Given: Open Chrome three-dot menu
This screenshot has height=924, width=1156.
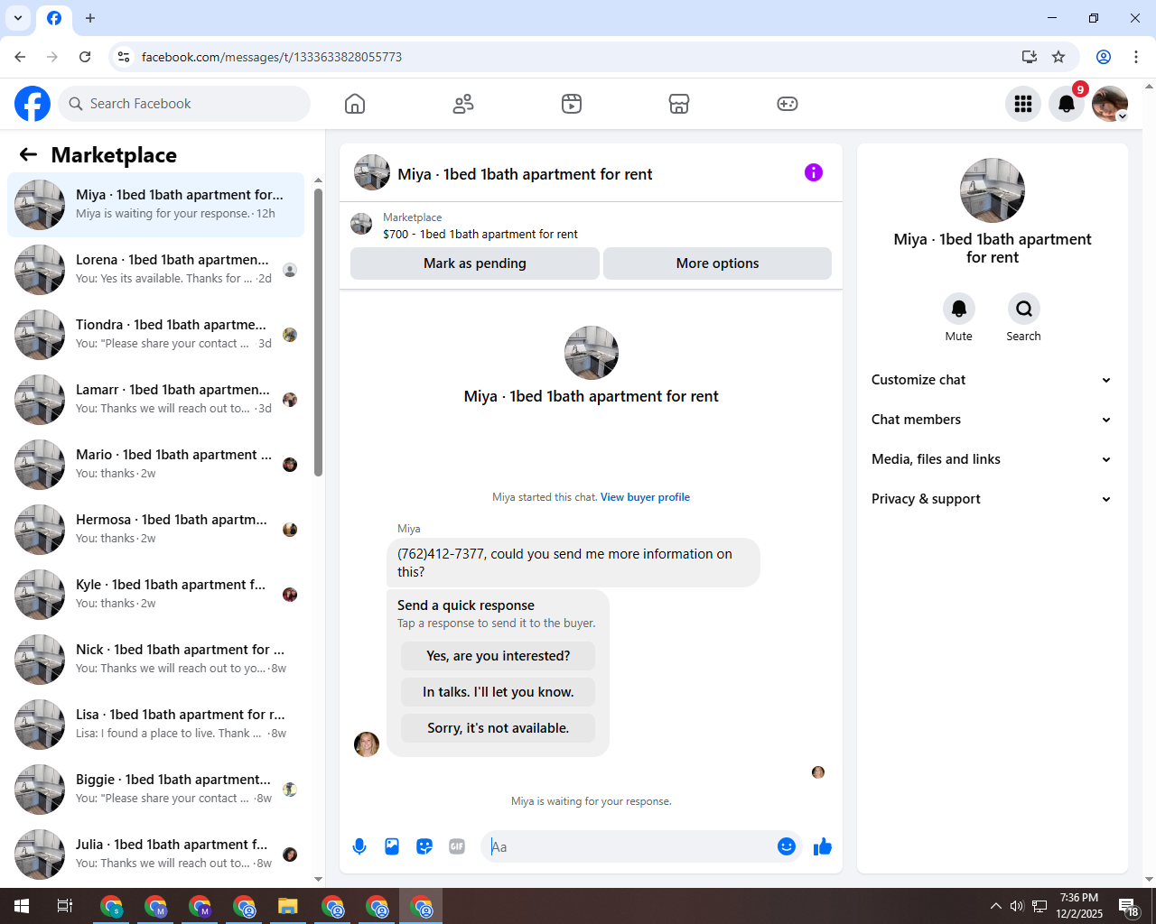Looking at the screenshot, I should click(1136, 57).
